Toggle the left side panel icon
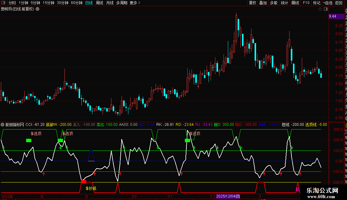347x200 pixels. tap(3, 3)
